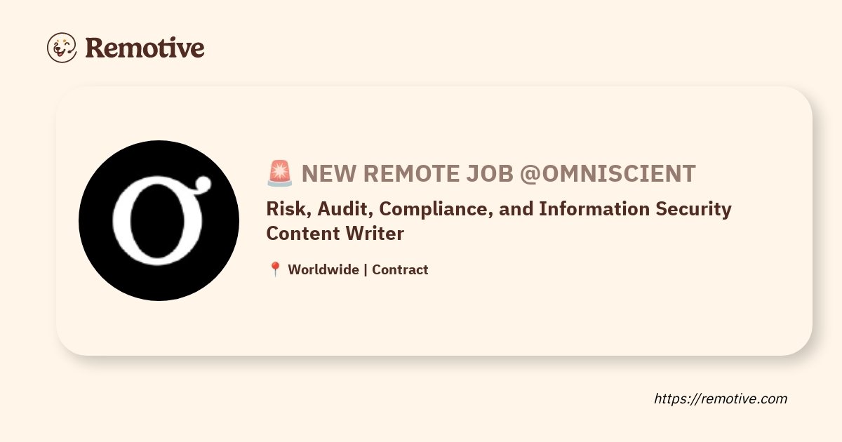Click the Content Writer title line
Screen dimensions: 842x442
(x=335, y=234)
